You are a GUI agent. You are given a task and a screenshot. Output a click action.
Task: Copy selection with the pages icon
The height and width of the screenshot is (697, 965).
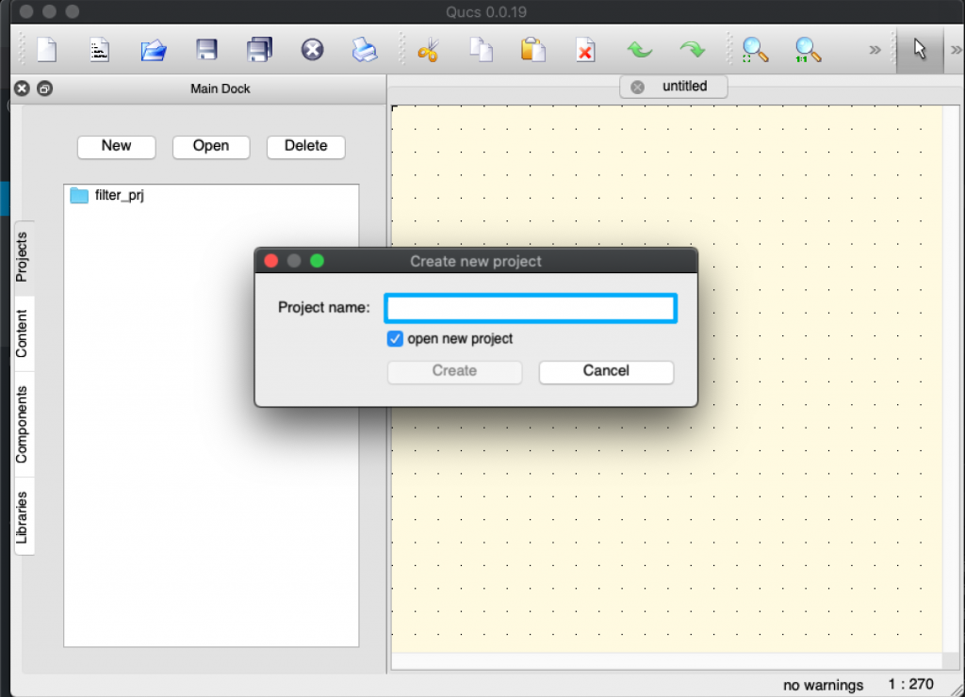(481, 50)
